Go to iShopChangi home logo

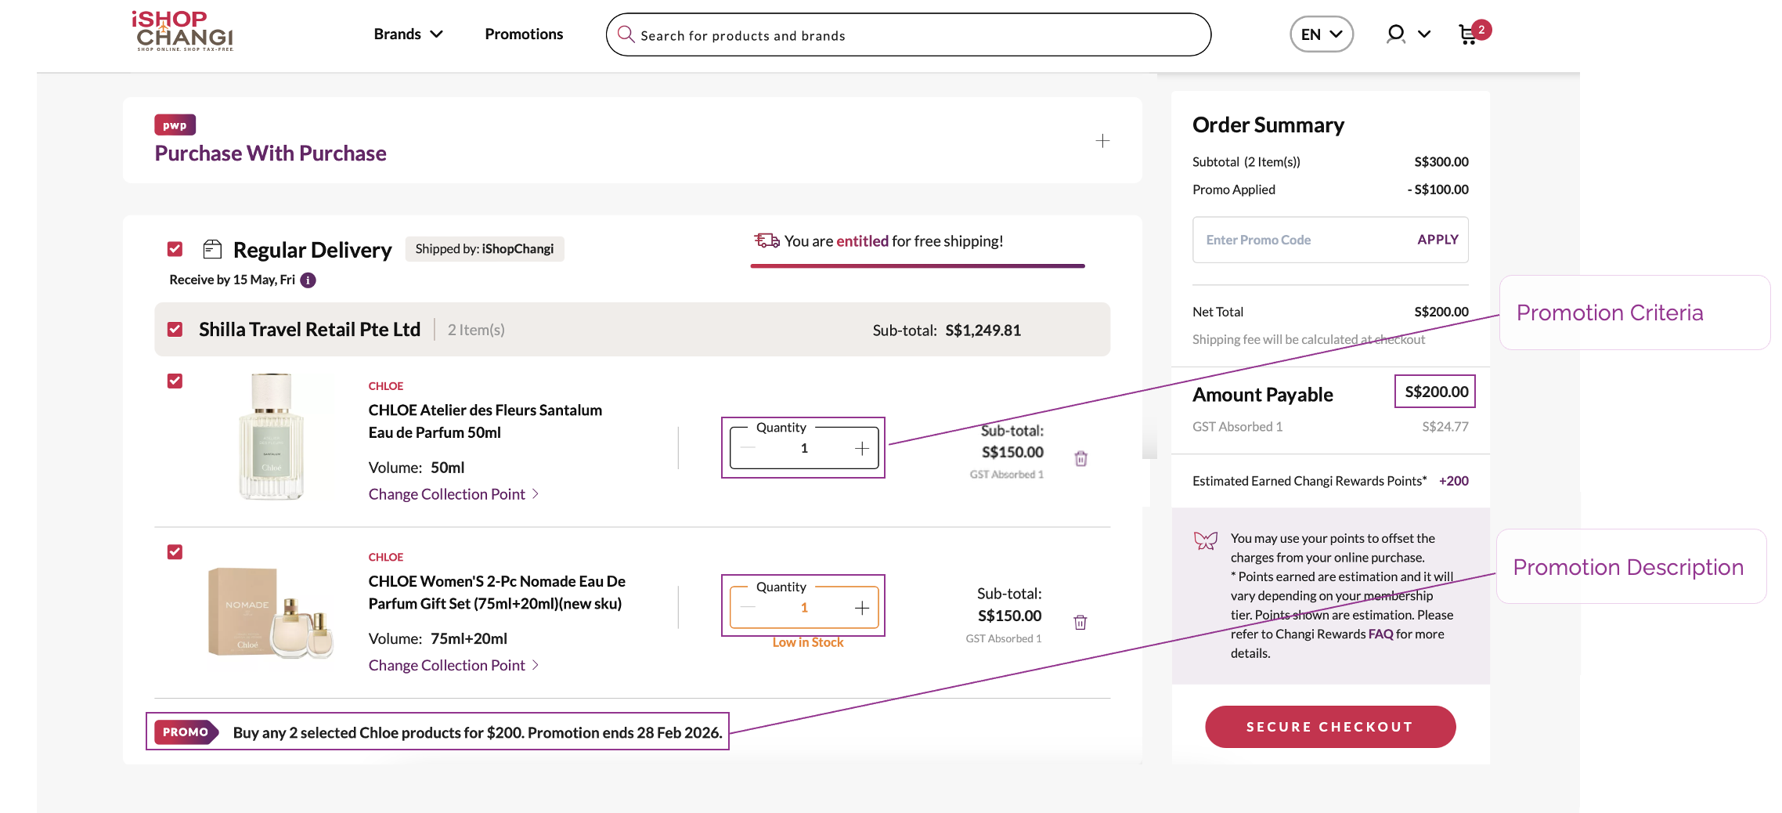[x=182, y=31]
